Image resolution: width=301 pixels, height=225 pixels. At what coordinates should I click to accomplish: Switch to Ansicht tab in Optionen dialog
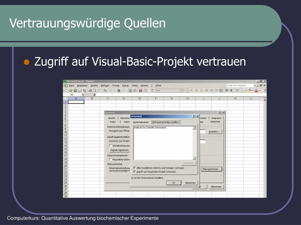(112, 118)
